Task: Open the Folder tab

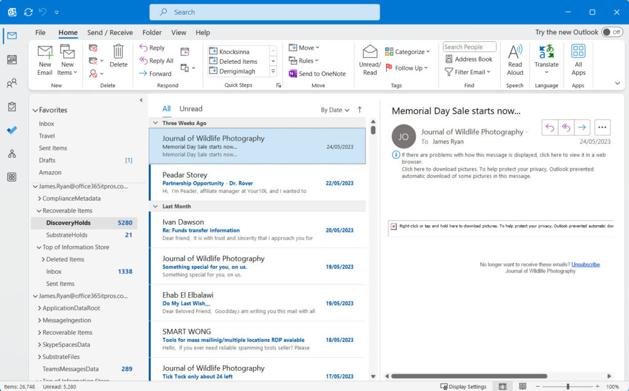Action: coord(152,33)
